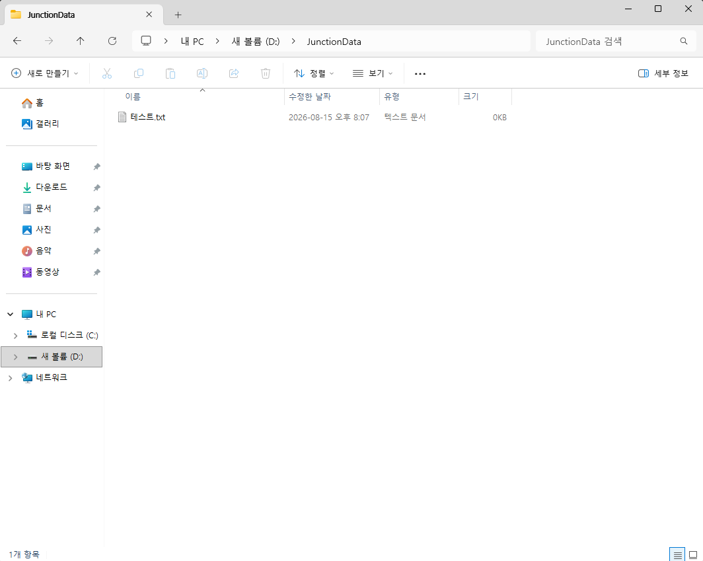Click the pin icon next to 사진

pos(96,230)
